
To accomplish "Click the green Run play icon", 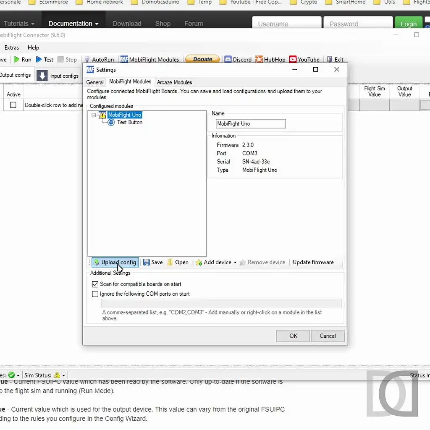I will coord(16,60).
